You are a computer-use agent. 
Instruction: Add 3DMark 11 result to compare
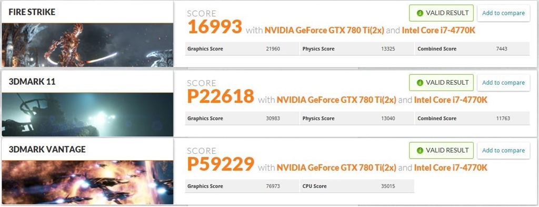pyautogui.click(x=503, y=83)
